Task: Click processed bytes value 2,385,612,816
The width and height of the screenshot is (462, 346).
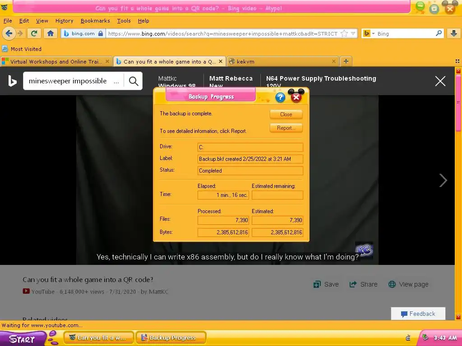Action: 223,232
